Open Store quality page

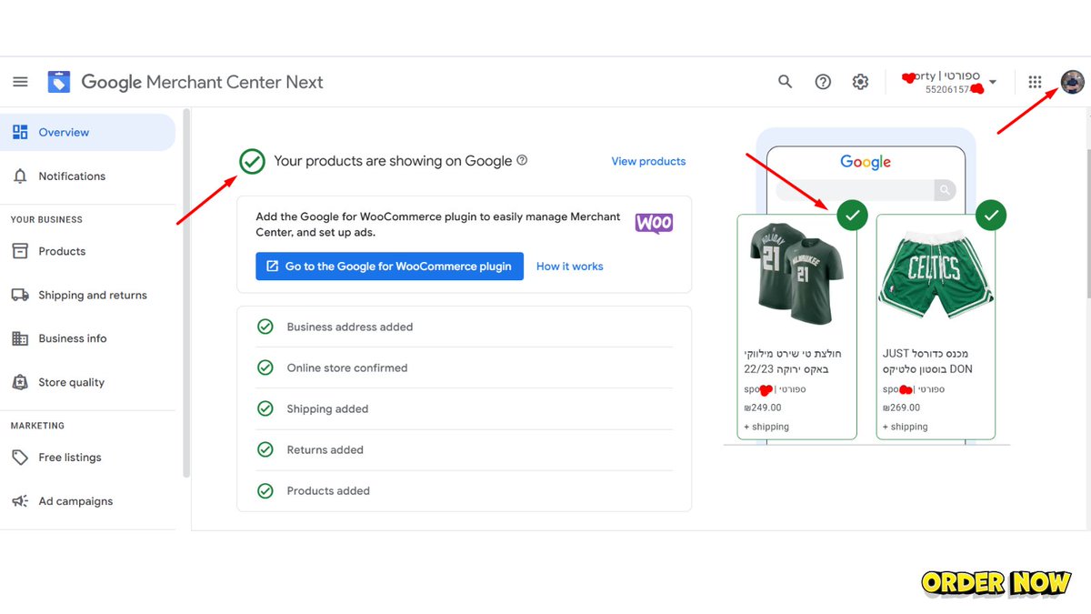point(20,382)
